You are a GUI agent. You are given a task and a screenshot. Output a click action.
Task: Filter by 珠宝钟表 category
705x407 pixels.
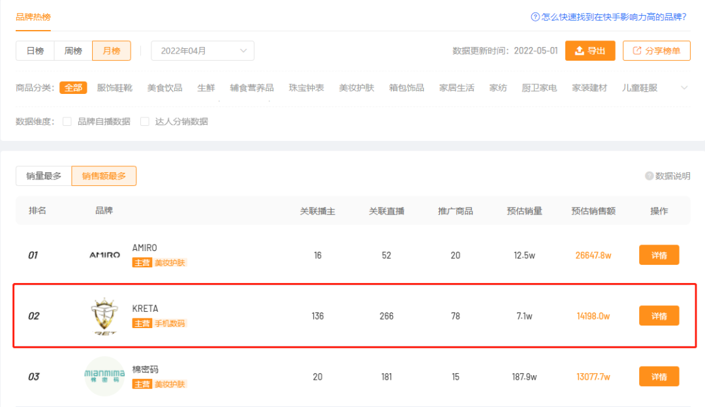pyautogui.click(x=306, y=88)
